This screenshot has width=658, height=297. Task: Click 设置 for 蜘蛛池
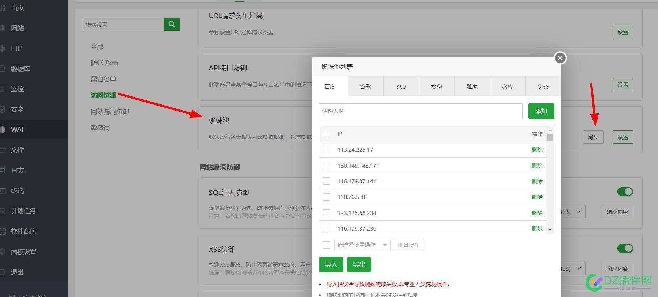(x=623, y=137)
